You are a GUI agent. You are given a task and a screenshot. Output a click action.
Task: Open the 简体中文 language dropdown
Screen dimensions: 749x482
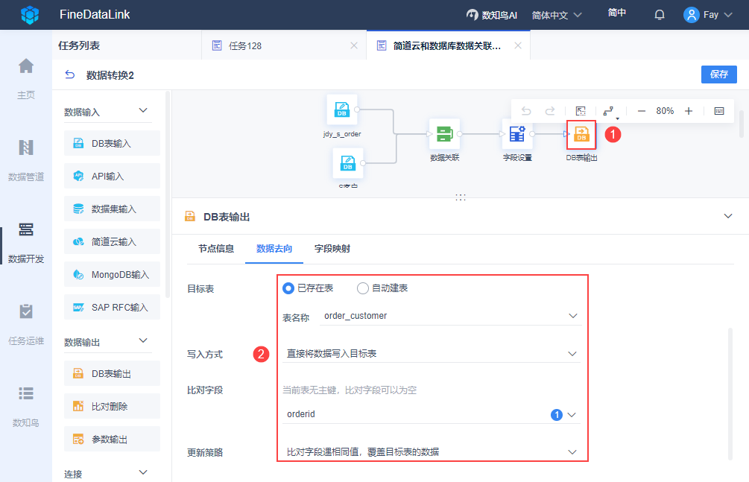pyautogui.click(x=557, y=16)
